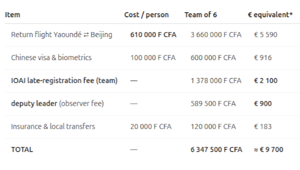Click the 100 000 F CFA cell
This screenshot has width=300, height=170.
pyautogui.click(x=153, y=58)
